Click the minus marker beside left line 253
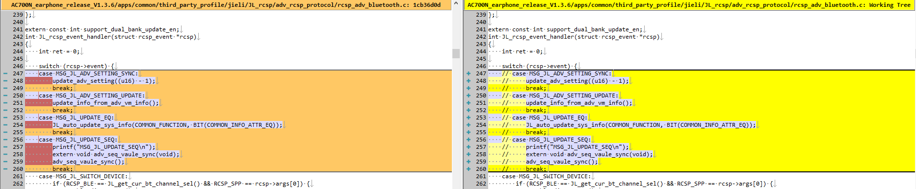The height and width of the screenshot is (189, 916). tap(5, 118)
